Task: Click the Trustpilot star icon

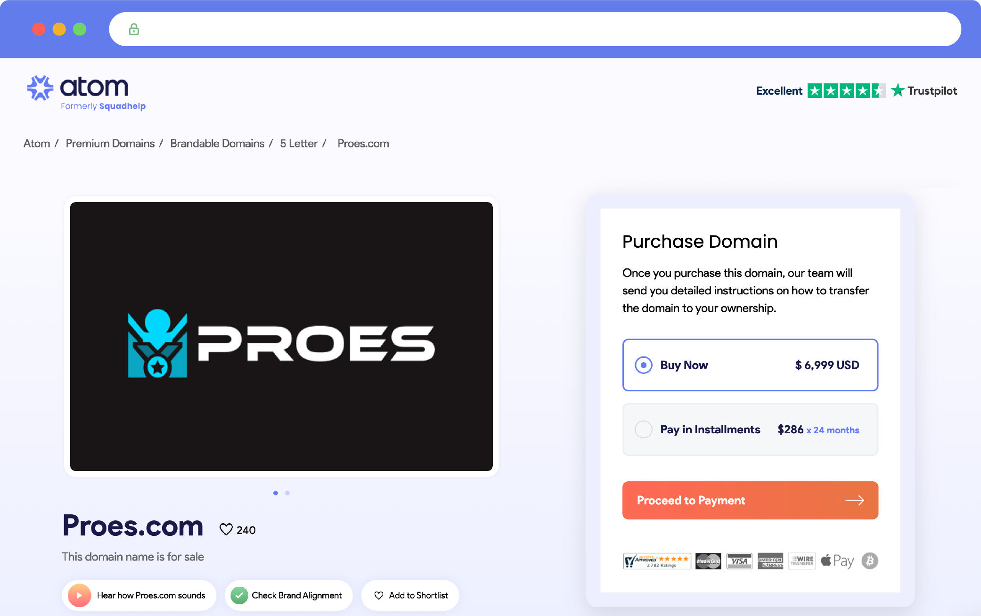Action: click(x=899, y=90)
